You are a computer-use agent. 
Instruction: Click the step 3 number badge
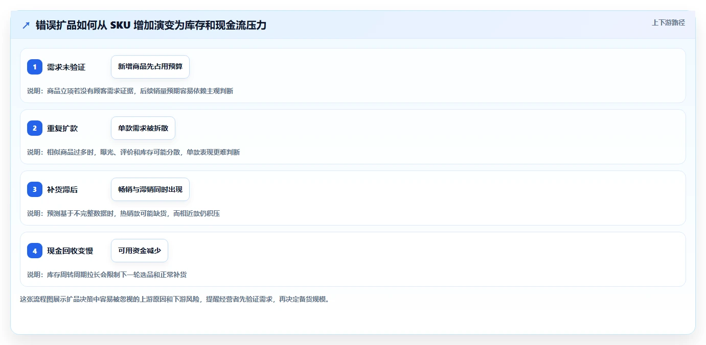point(35,189)
